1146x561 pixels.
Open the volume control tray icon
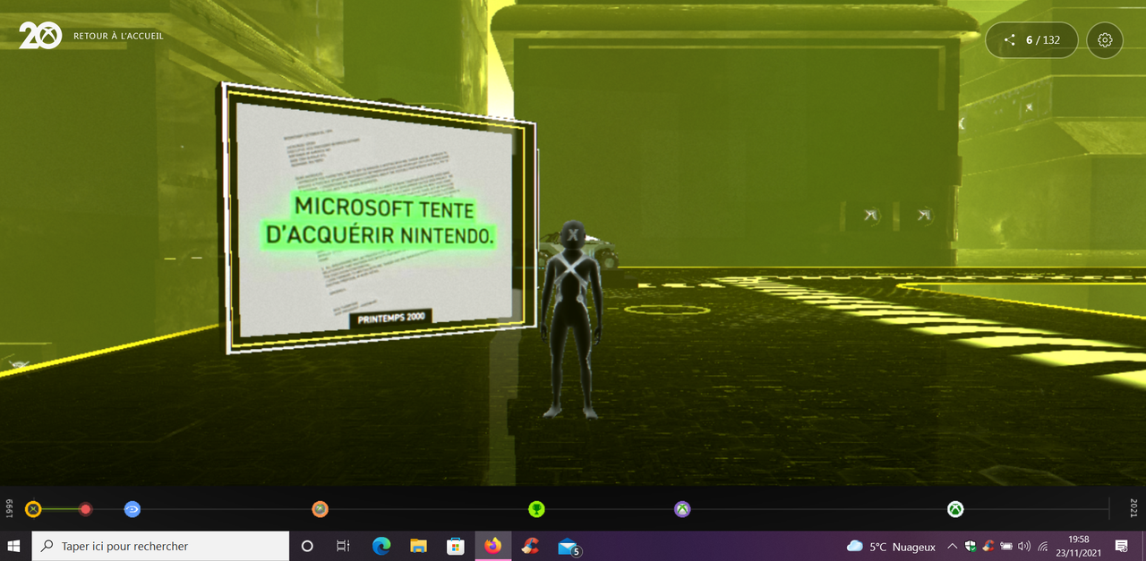[1024, 546]
